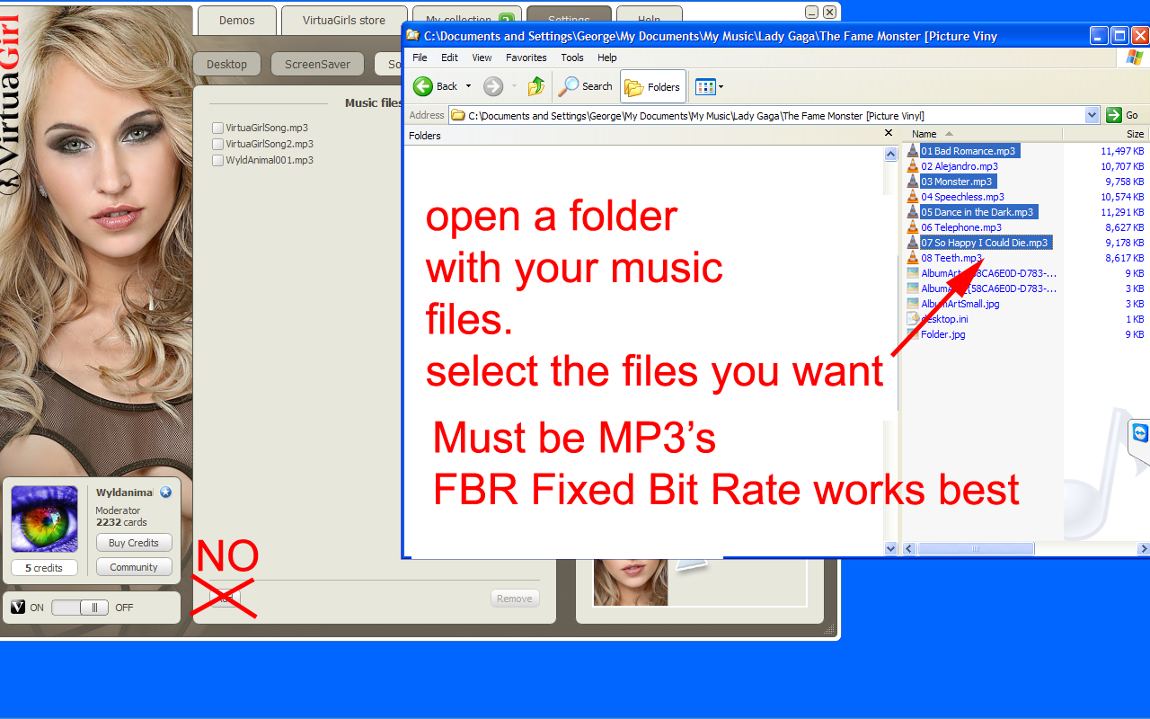Click the VLC icon of 06 Telephone.mp3
The height and width of the screenshot is (719, 1150).
coord(913,227)
